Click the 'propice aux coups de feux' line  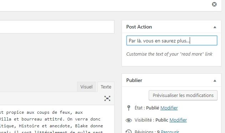pyautogui.click(x=41, y=112)
